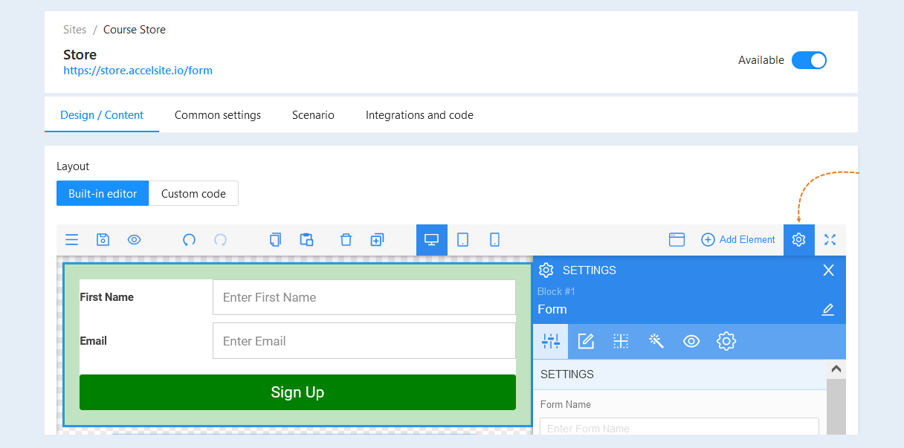Click the Enter Email field
Image resolution: width=904 pixels, height=448 pixels.
(364, 341)
